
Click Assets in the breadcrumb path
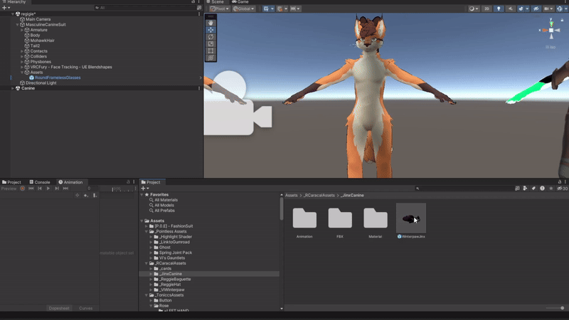click(291, 195)
